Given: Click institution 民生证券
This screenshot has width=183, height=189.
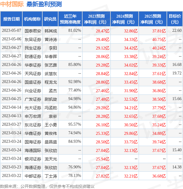Looking at the screenshot, I should (33, 48).
